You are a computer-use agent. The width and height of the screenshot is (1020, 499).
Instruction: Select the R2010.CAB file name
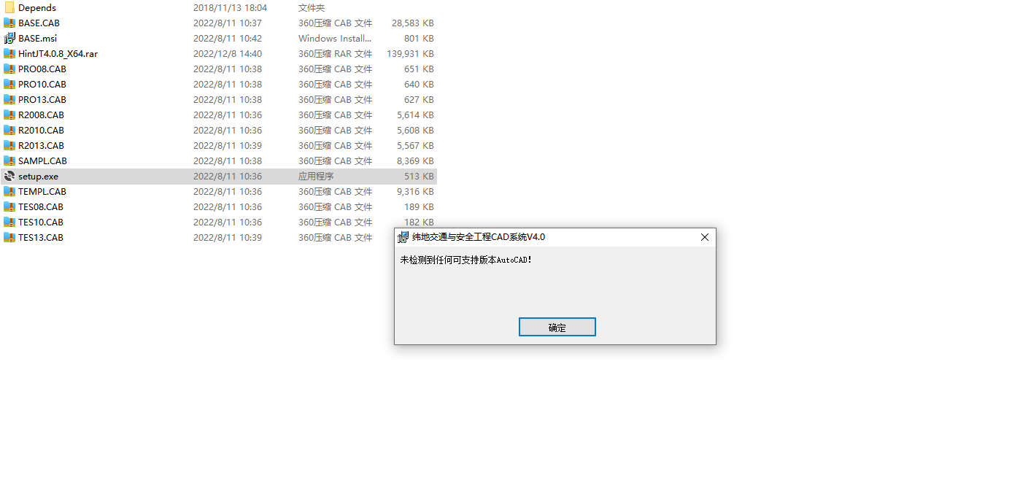coord(41,130)
